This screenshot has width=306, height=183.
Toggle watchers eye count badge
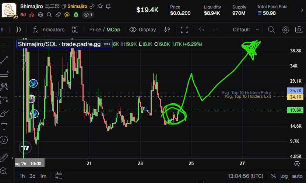coord(88,15)
